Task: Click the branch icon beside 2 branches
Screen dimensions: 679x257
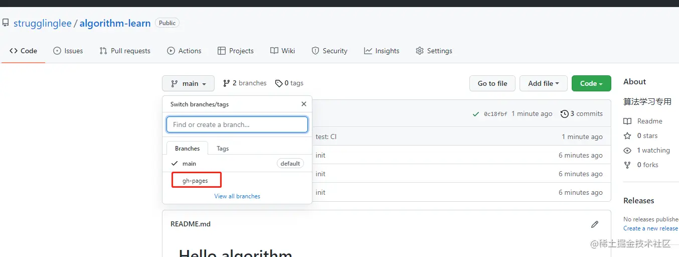Action: 227,83
